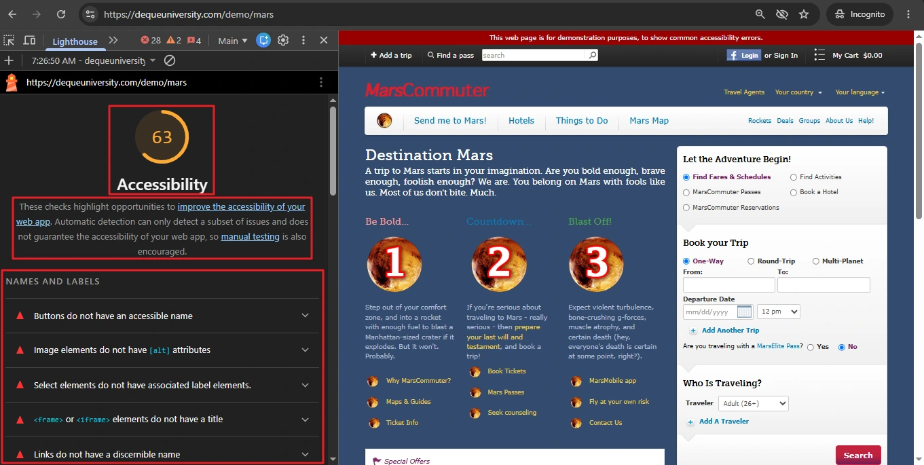Click the browser back arrow
Screen dimensions: 924x465
coord(12,14)
